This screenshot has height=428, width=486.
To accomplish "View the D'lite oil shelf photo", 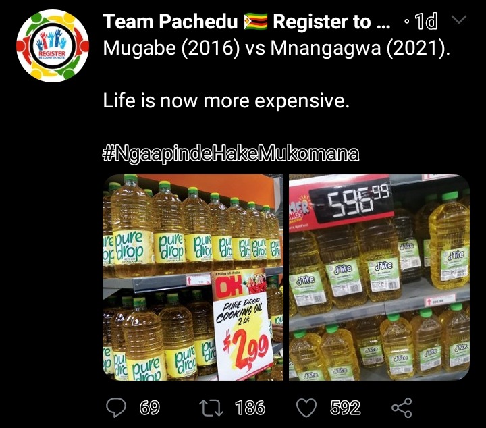I will pyautogui.click(x=379, y=277).
